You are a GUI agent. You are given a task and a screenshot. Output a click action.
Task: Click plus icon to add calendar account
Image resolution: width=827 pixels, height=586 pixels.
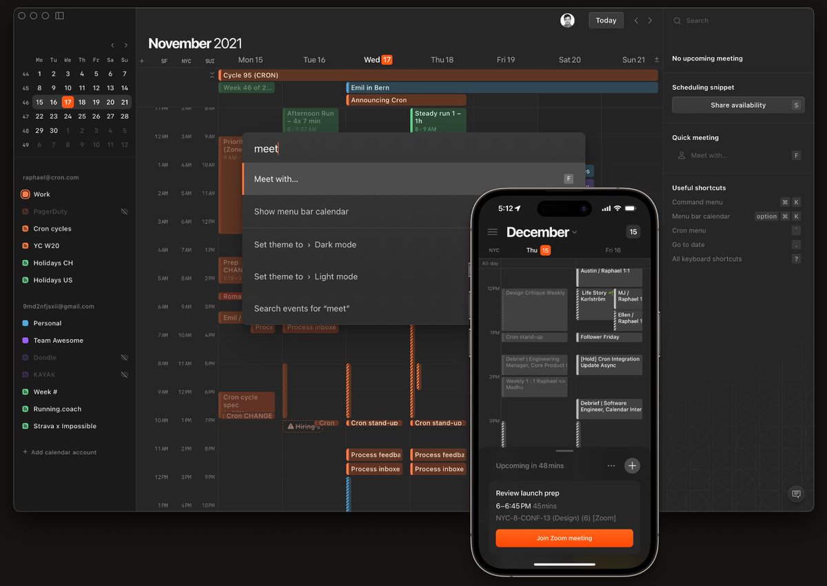click(25, 452)
